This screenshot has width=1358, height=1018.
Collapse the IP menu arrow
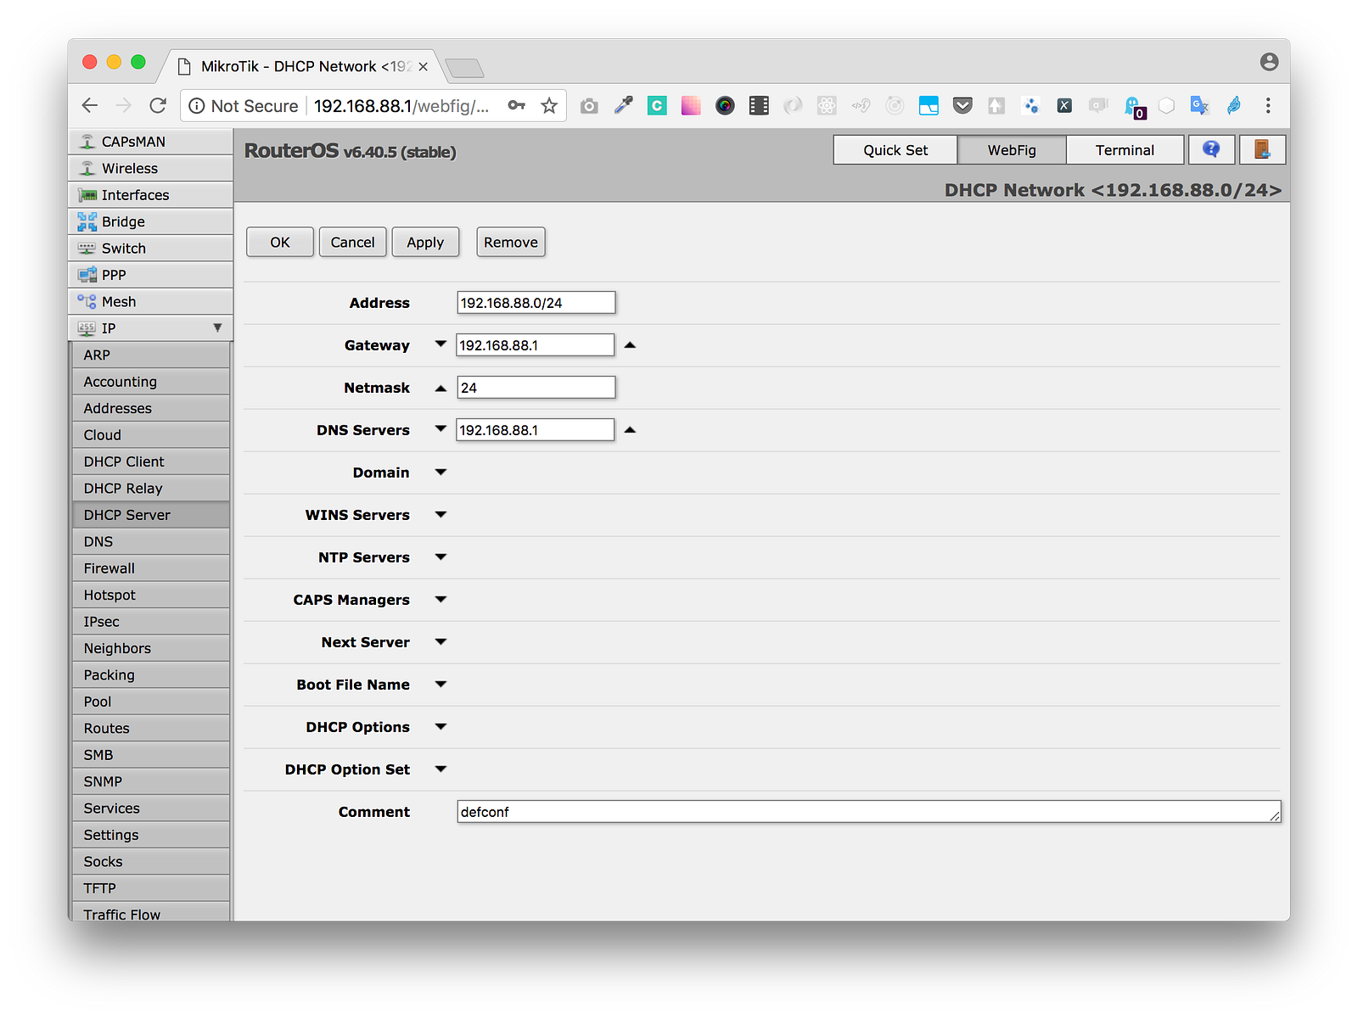217,327
